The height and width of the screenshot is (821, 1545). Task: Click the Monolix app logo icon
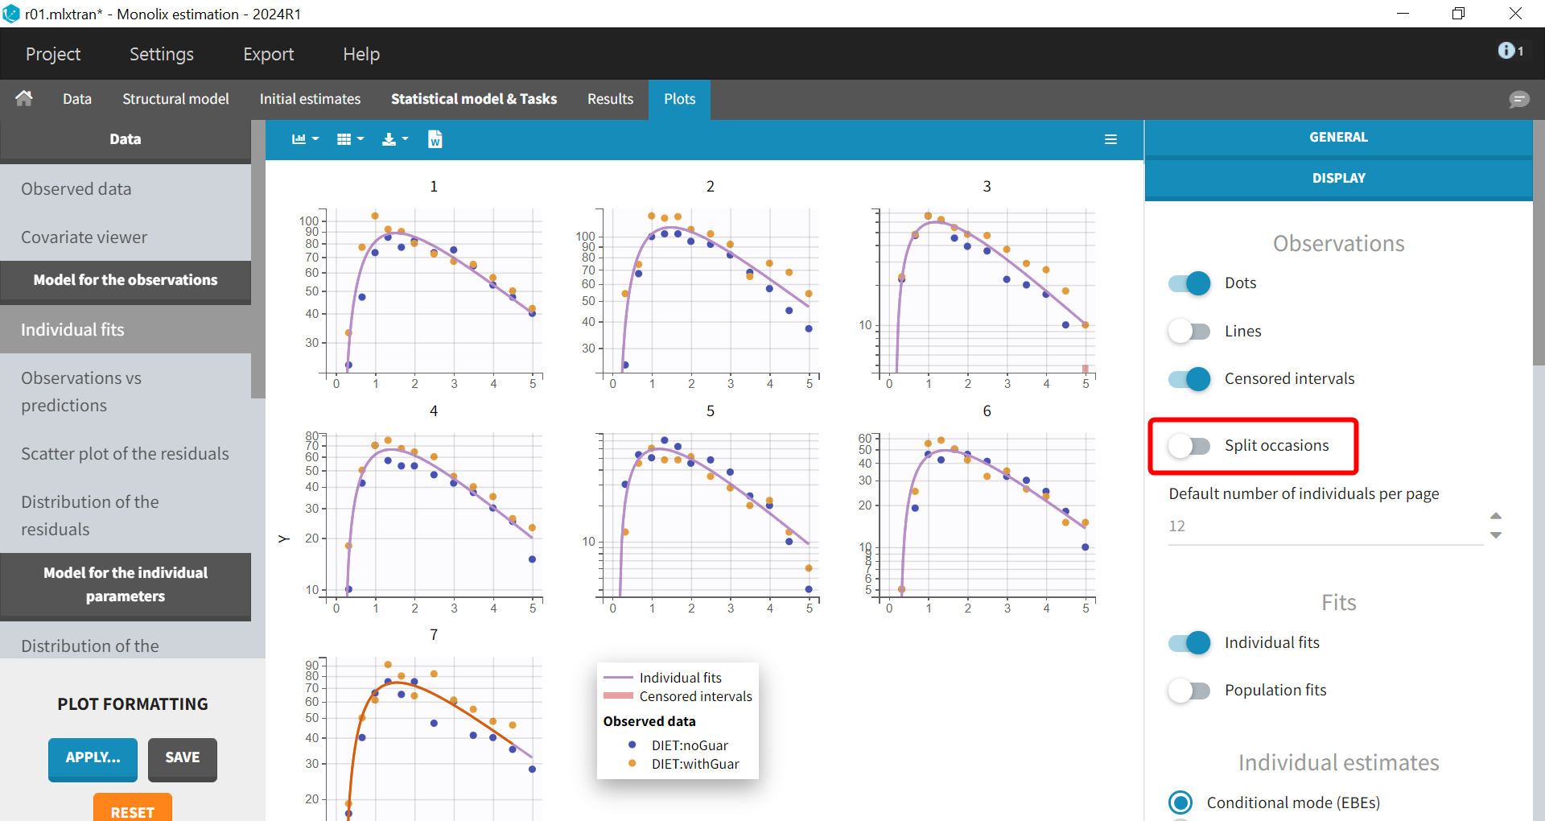click(x=11, y=14)
